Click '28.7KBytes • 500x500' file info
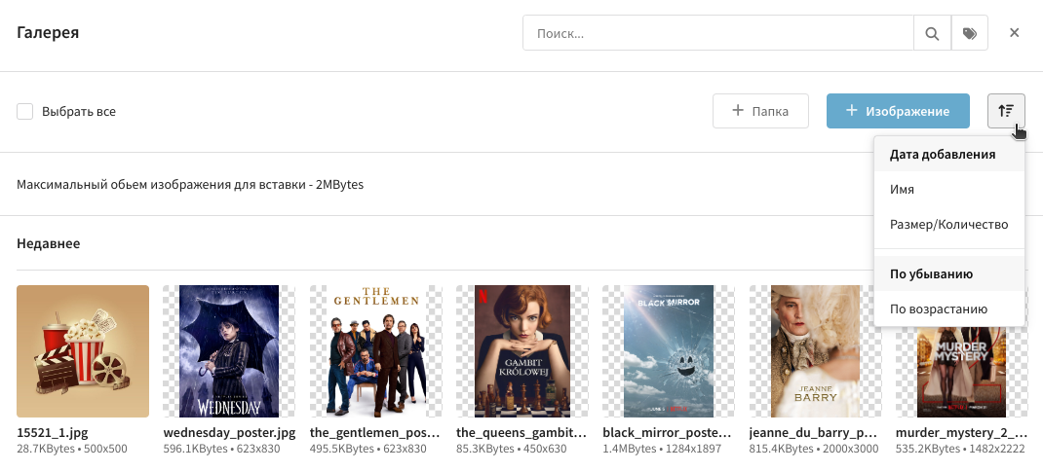 click(x=72, y=449)
